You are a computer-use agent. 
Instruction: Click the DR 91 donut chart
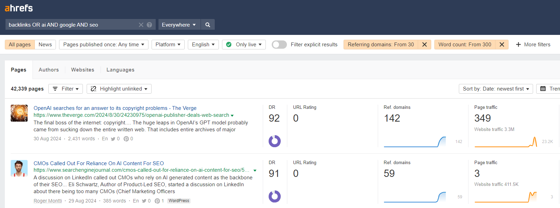pyautogui.click(x=275, y=196)
